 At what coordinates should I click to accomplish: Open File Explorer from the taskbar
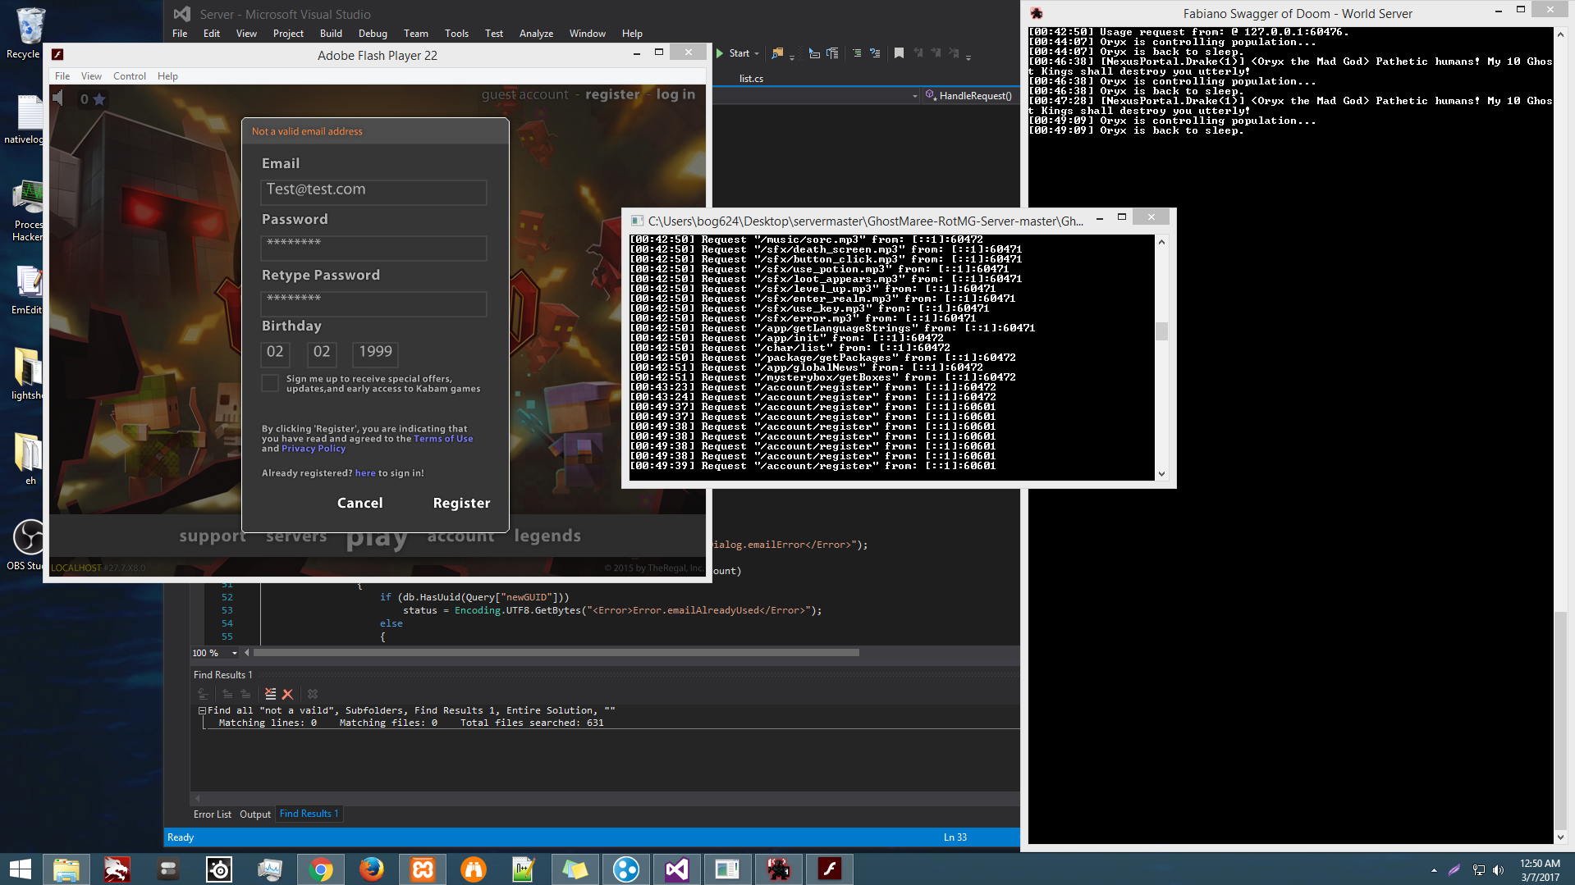[x=66, y=869]
